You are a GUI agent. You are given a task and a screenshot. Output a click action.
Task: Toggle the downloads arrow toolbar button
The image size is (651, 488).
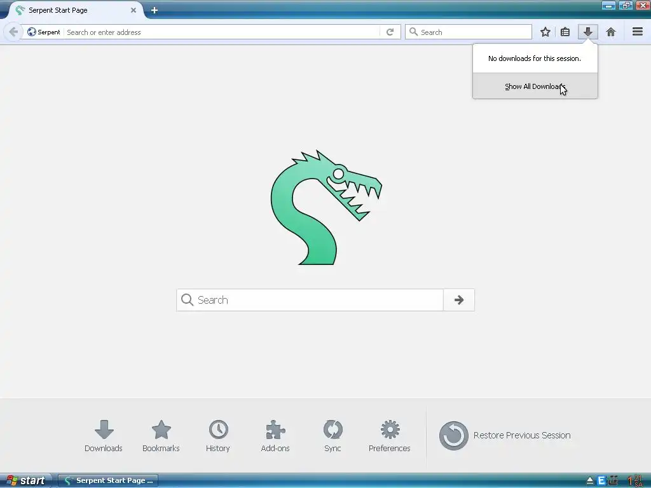pyautogui.click(x=588, y=32)
